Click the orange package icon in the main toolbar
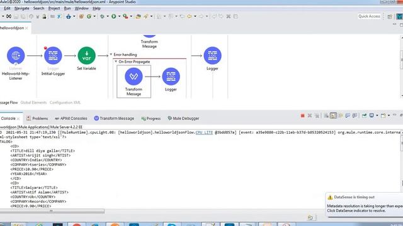Image resolution: width=403 pixels, height=226 pixels. click(81, 16)
